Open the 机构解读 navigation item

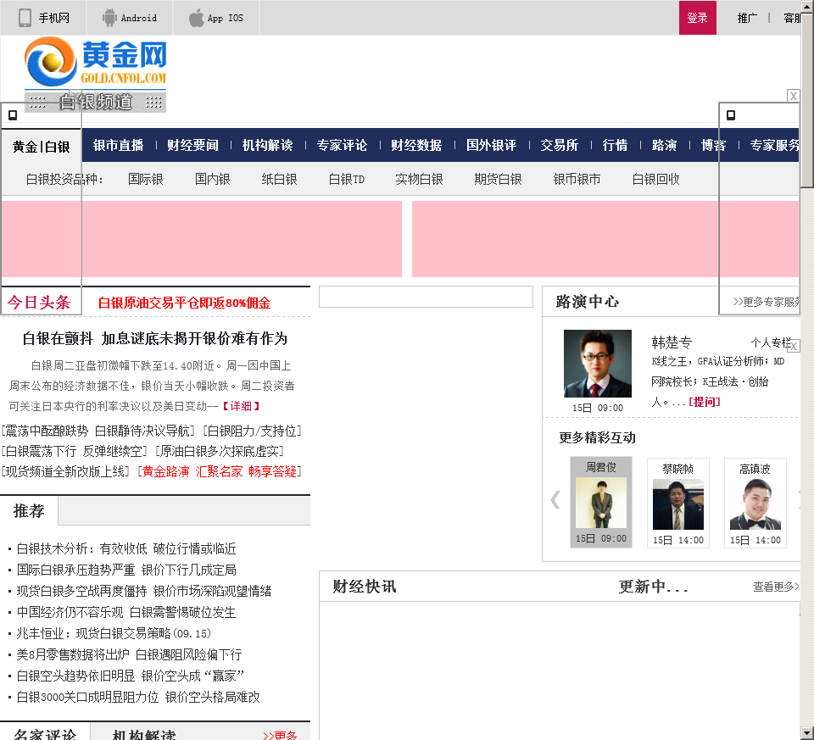pos(267,145)
